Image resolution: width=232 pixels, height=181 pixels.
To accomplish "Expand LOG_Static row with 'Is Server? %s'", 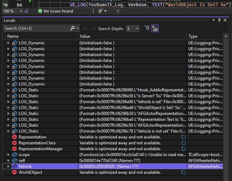I will 8,96.
